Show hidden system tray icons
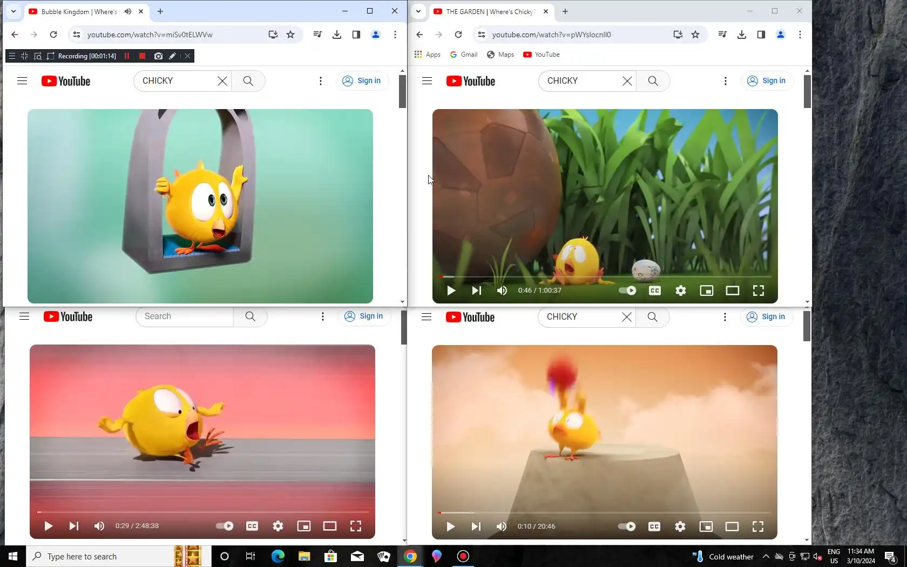The image size is (907, 567). 766,556
